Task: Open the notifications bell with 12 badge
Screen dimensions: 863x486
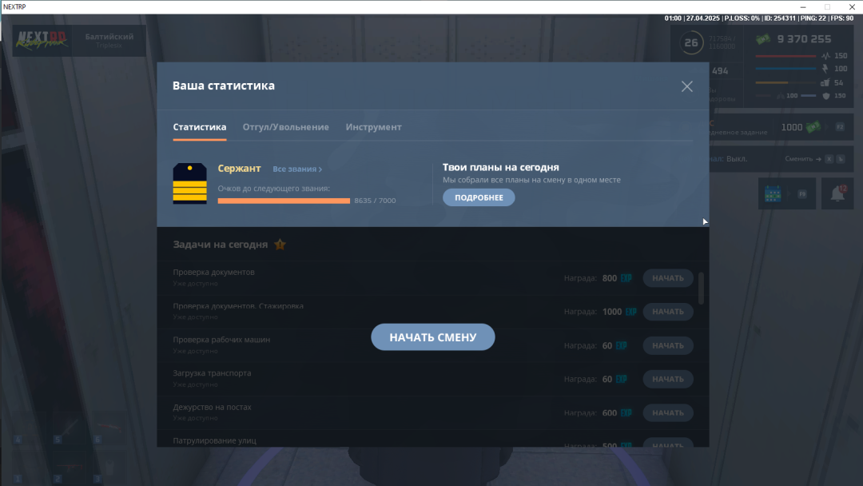Action: (x=838, y=193)
